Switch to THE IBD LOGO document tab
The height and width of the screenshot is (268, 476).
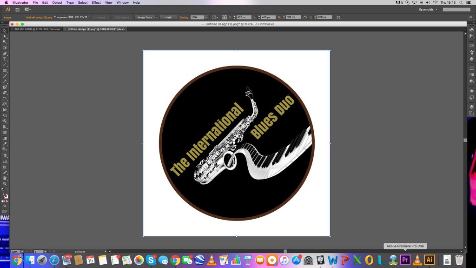tap(37, 29)
